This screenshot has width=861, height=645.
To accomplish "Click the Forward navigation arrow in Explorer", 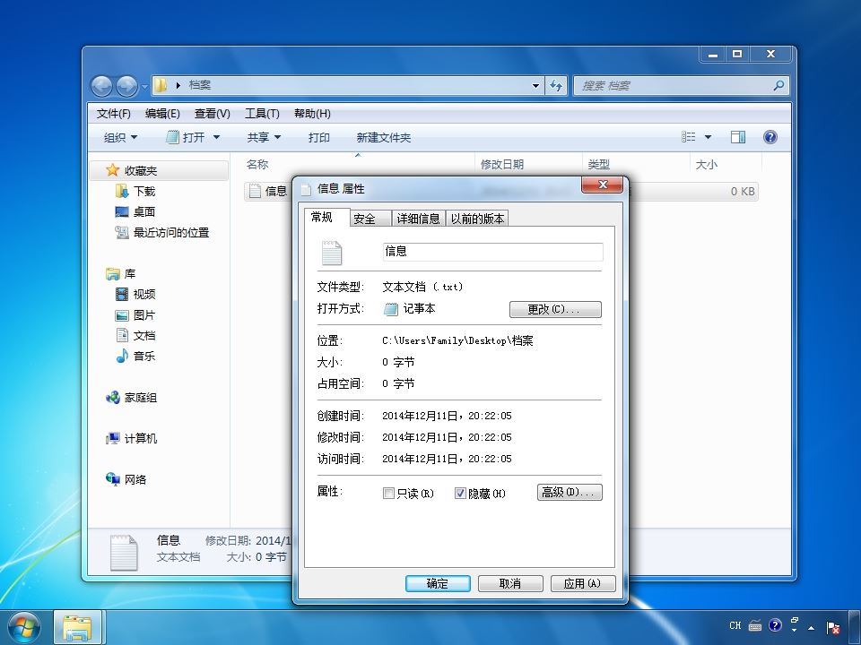I will point(126,86).
